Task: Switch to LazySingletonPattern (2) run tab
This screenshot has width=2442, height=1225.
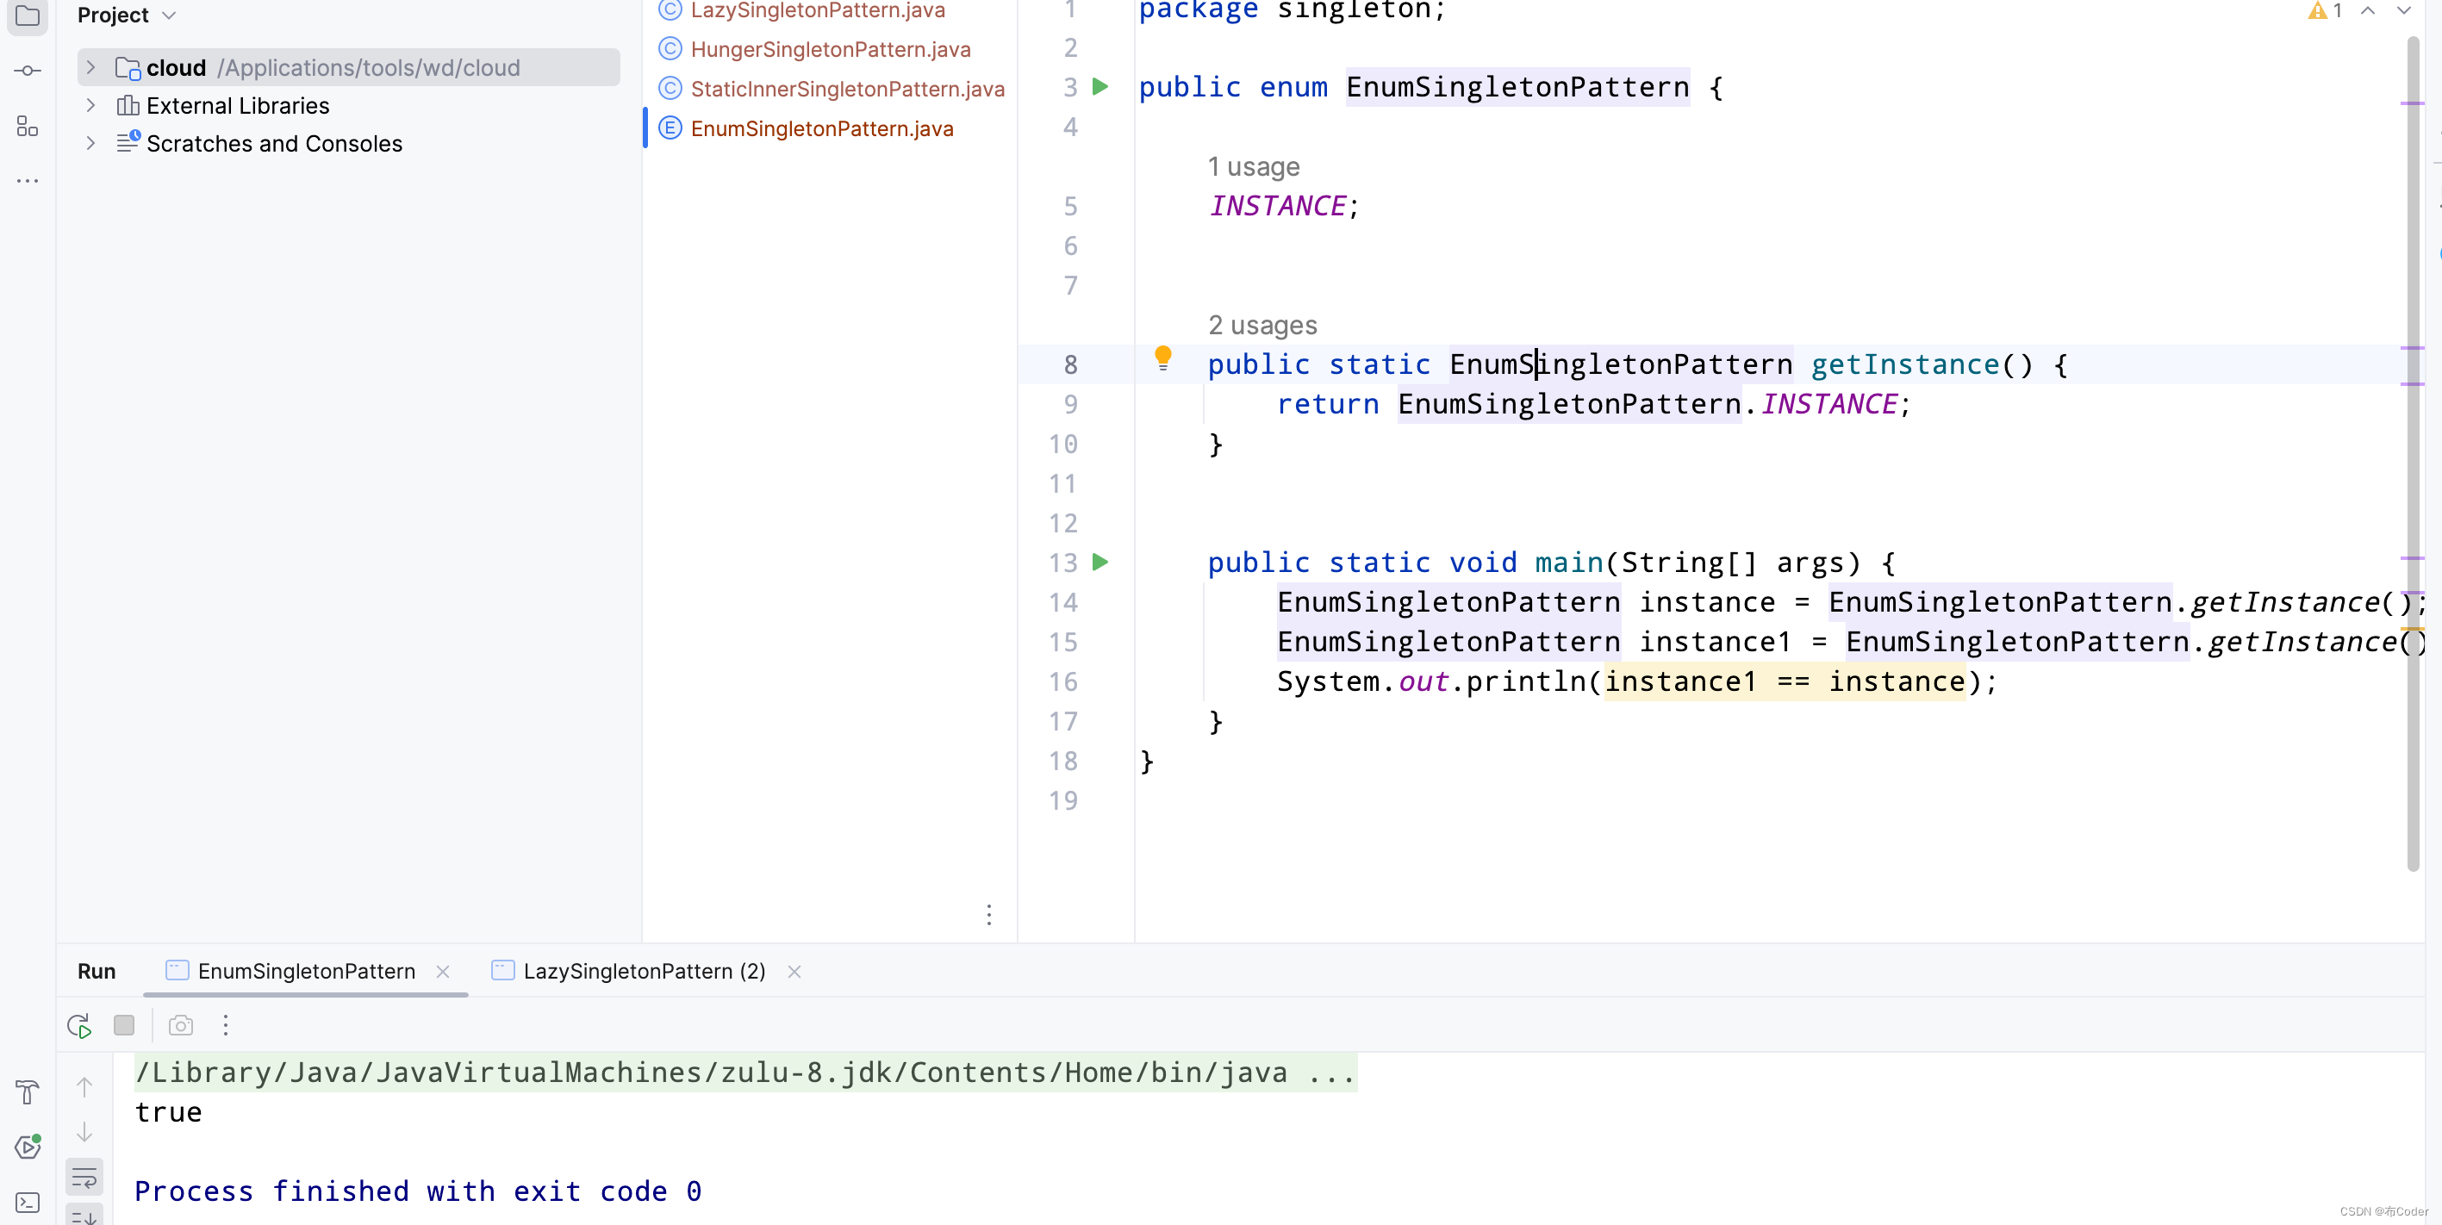Action: pyautogui.click(x=644, y=971)
